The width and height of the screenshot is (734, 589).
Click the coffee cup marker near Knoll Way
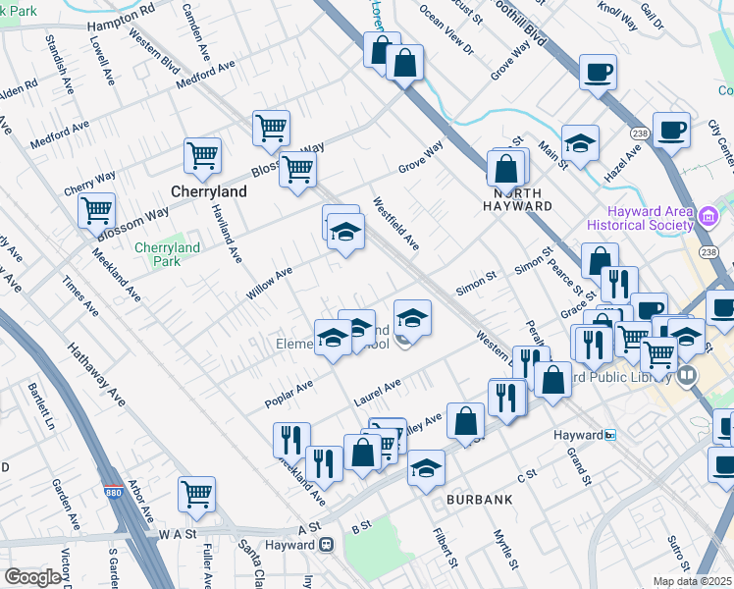(x=598, y=73)
